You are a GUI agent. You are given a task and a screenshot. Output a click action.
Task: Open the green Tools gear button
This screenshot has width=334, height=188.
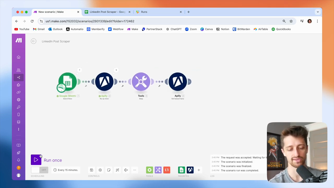click(x=150, y=170)
